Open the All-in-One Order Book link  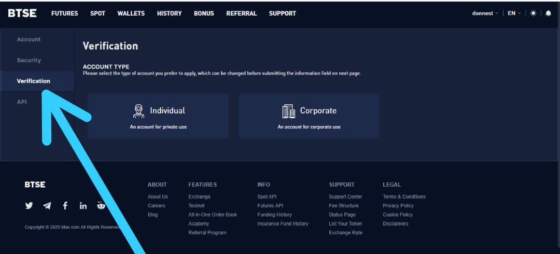213,215
